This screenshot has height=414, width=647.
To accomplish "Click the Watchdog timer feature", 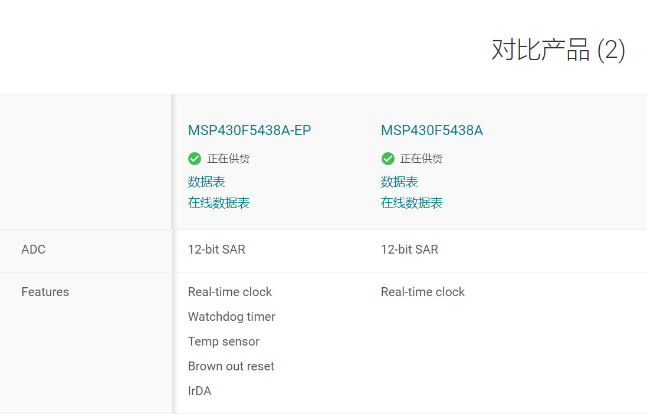I will (232, 317).
